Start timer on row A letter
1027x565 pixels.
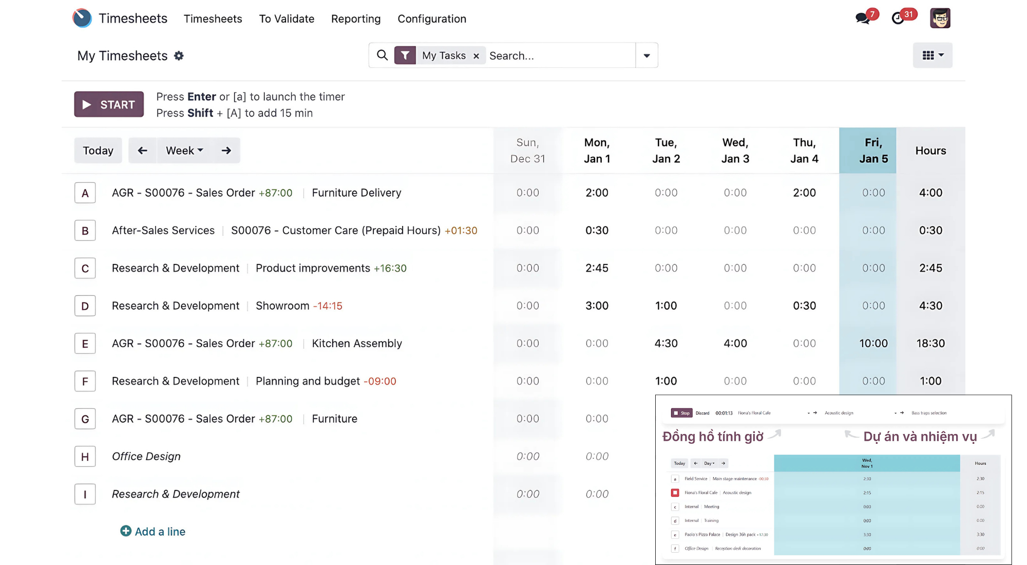click(85, 193)
